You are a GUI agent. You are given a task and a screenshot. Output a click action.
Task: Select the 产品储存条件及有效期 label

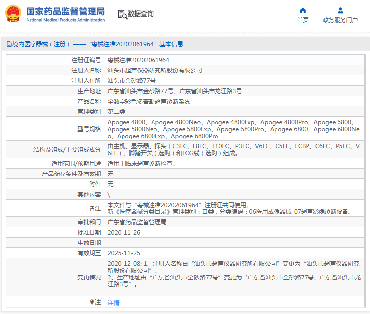(x=71, y=174)
